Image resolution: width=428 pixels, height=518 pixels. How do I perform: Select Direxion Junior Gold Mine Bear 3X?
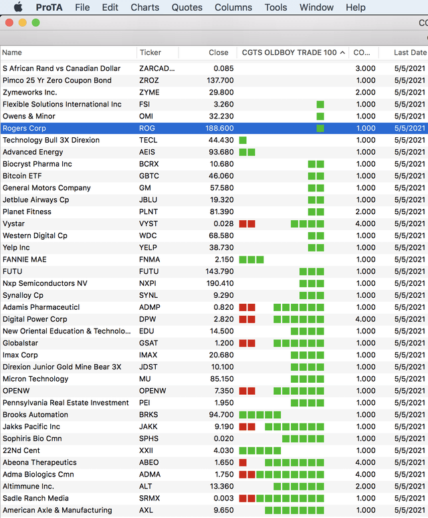pos(214,367)
